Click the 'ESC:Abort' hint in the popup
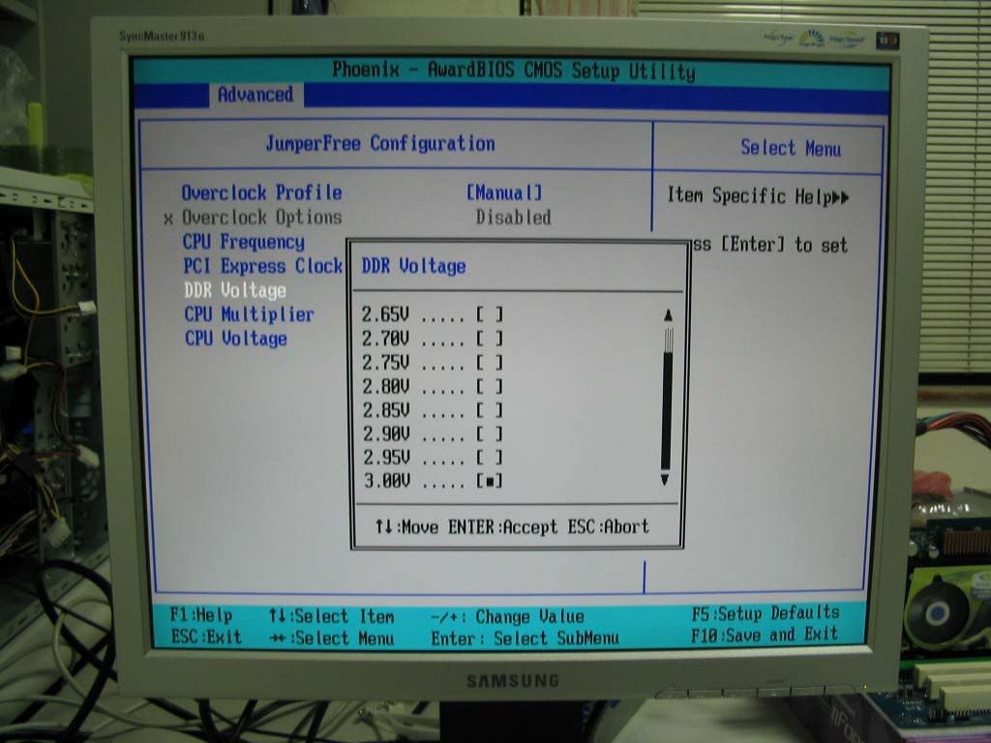Image resolution: width=991 pixels, height=743 pixels. pos(608,527)
